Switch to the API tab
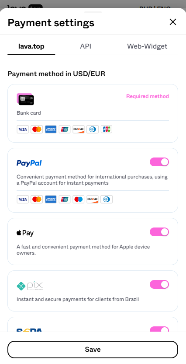 point(86,46)
